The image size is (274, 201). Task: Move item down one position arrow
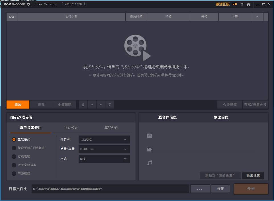(x=101, y=104)
